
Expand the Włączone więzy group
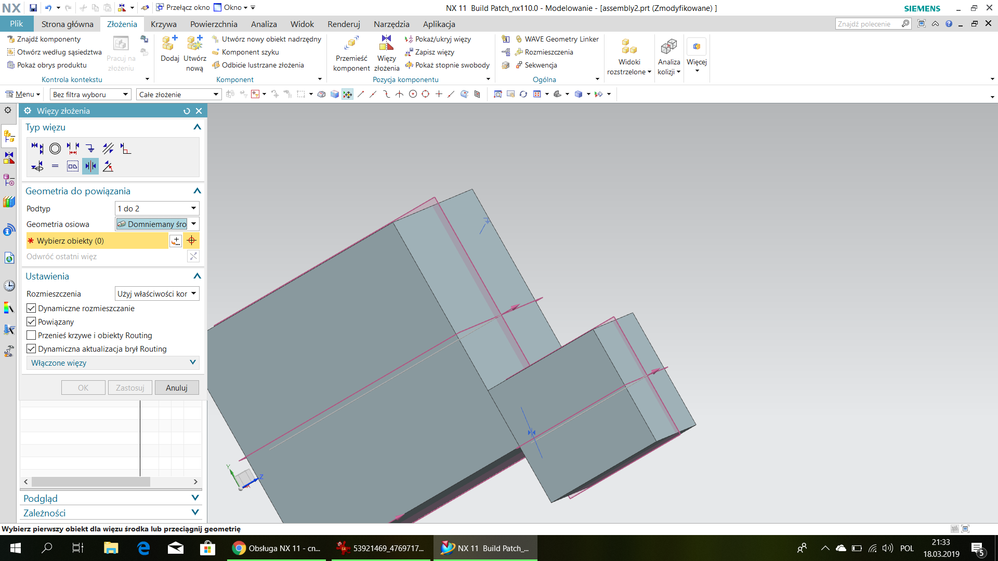click(113, 363)
